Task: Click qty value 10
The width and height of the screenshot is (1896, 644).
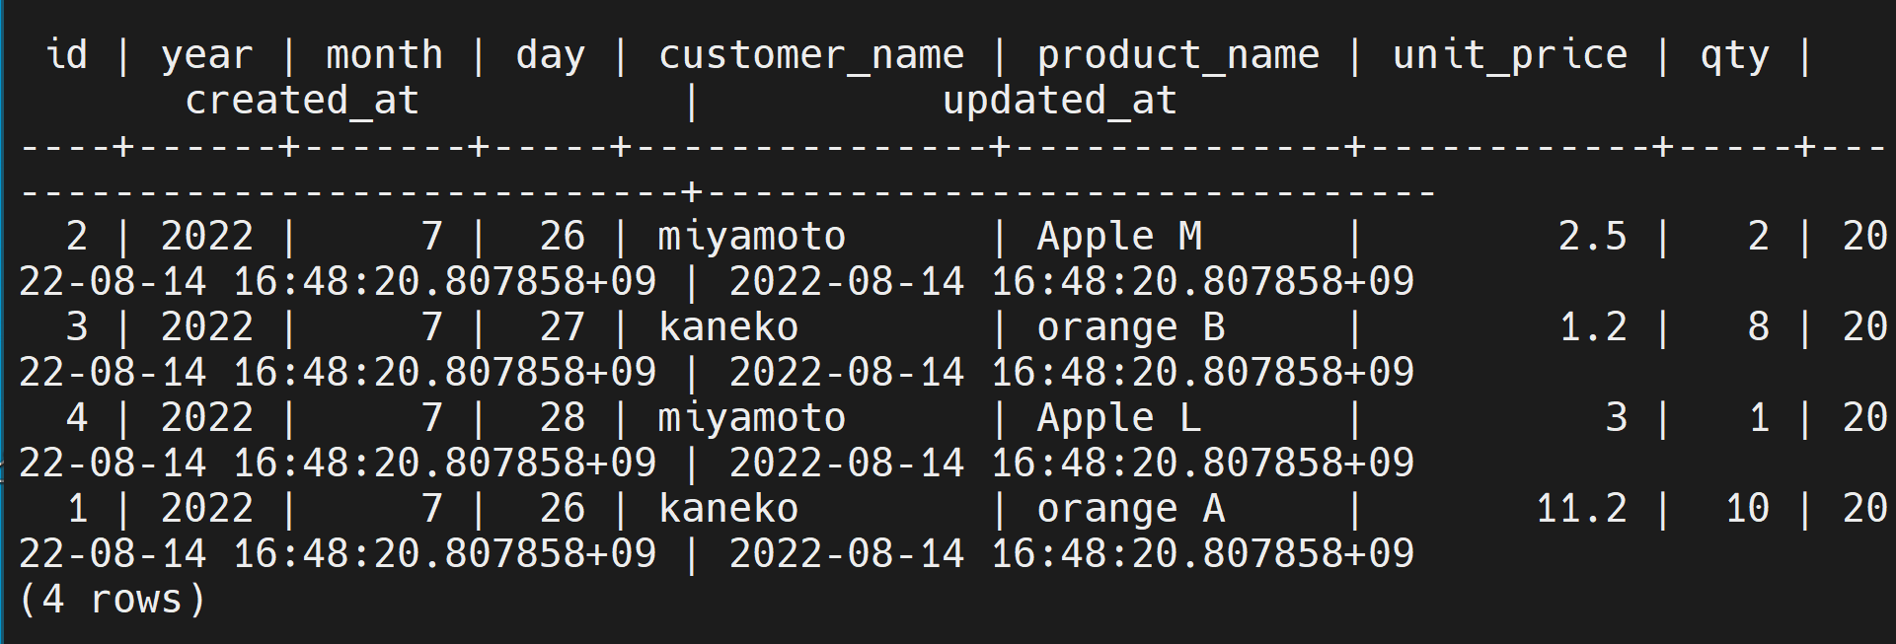Action: 1746,508
